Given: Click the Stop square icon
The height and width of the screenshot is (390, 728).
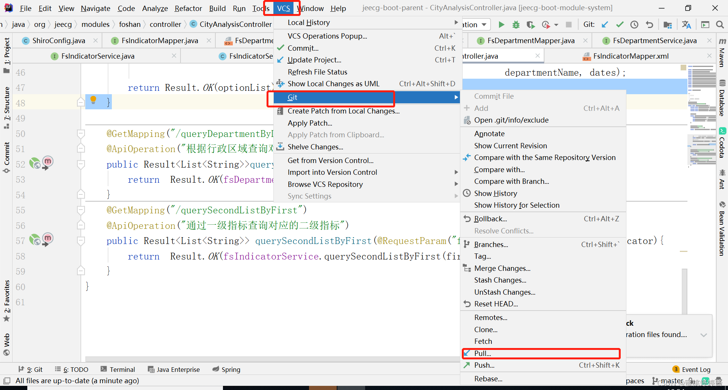Looking at the screenshot, I should pos(568,25).
